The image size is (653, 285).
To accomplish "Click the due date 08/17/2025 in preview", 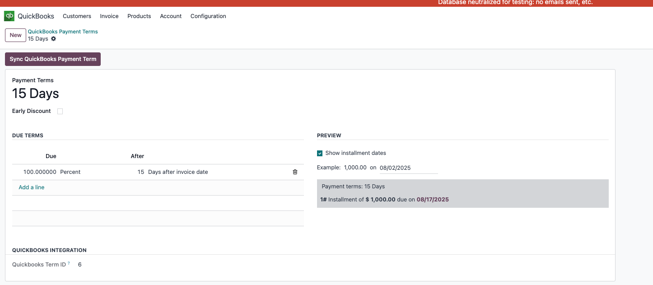I will tap(433, 200).
